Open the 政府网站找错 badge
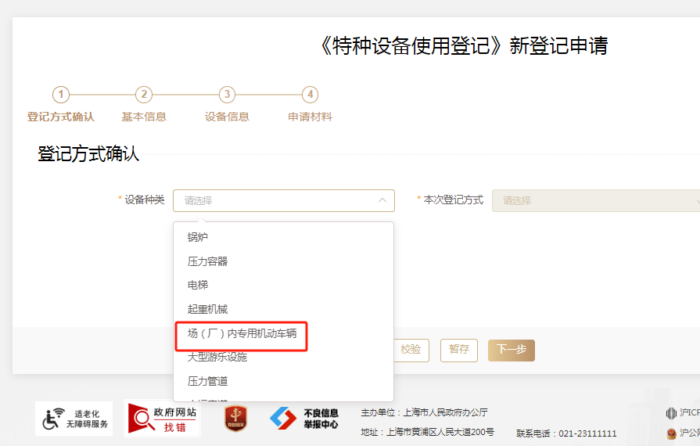Viewport: 700px width, 446px height. click(x=163, y=419)
